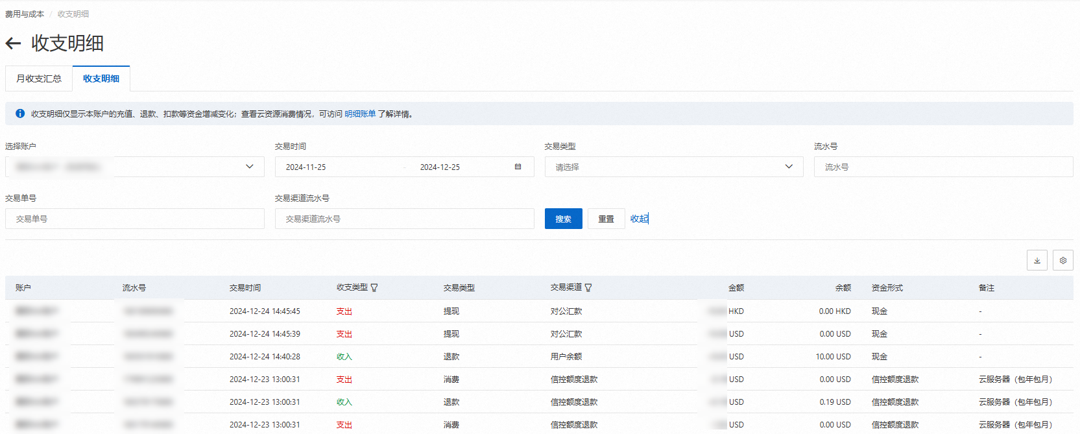Download the records with the download icon
This screenshot has height=434, width=1080.
point(1037,260)
